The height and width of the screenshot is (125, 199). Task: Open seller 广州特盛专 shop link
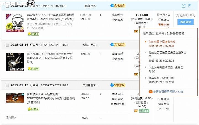click(x=90, y=85)
